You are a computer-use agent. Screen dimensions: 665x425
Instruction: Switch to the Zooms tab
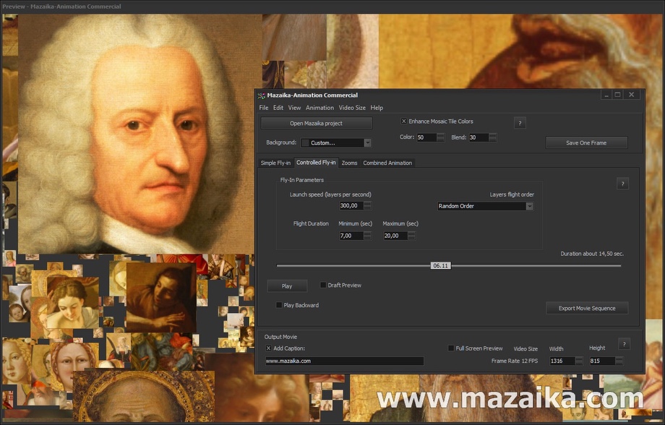349,163
